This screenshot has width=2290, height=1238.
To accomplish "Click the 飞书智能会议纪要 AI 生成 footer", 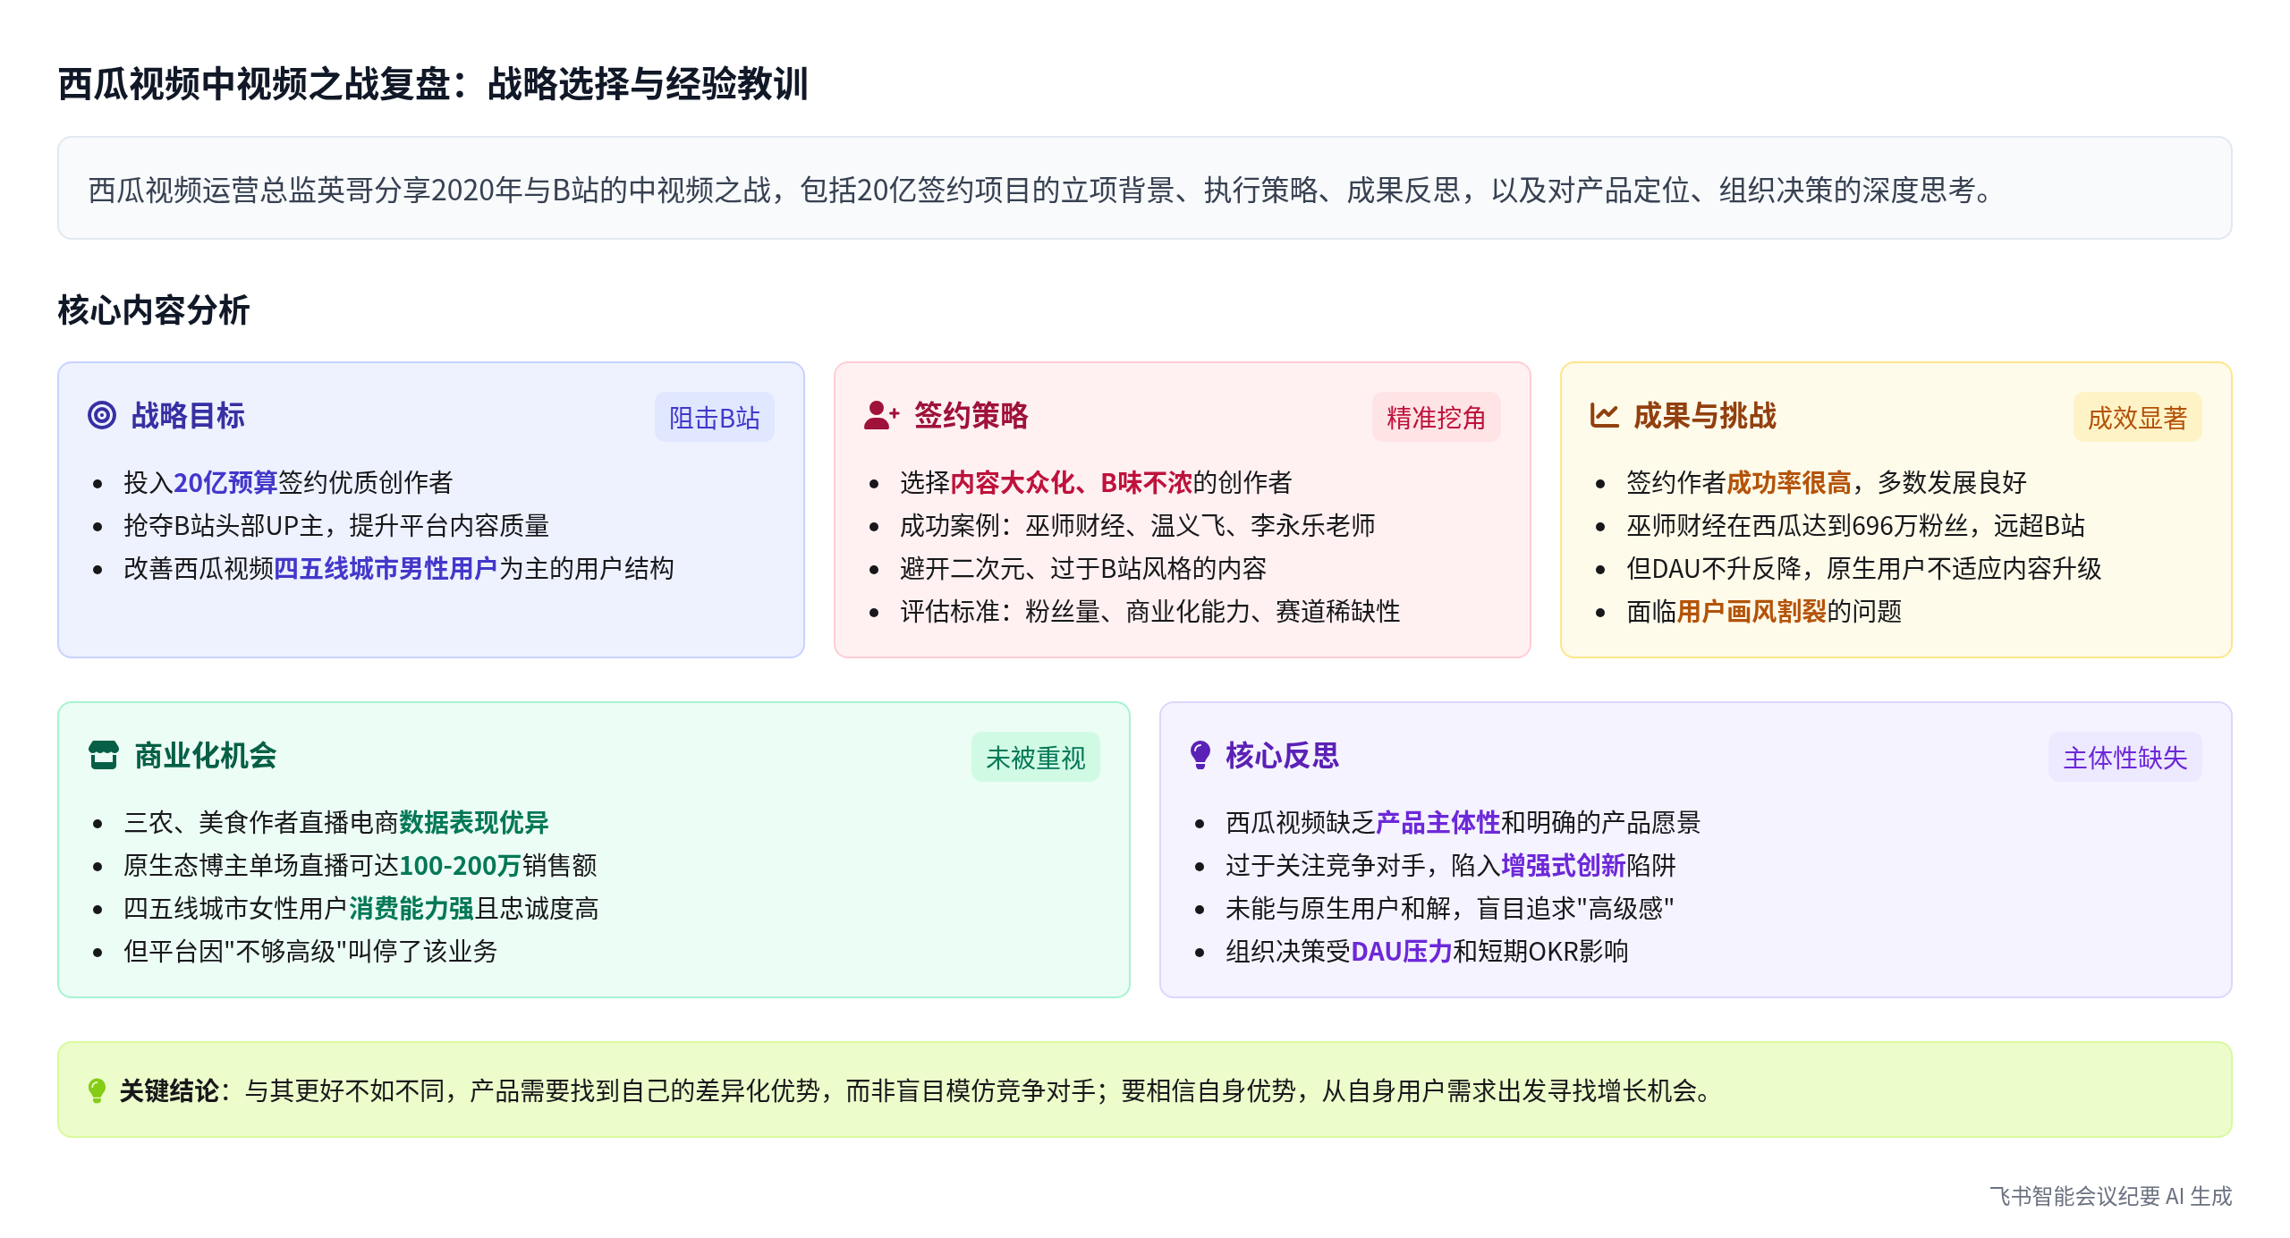I will click(2110, 1196).
